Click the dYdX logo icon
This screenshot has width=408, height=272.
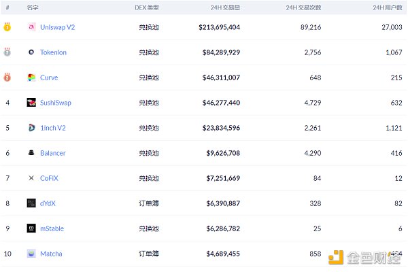pos(31,203)
